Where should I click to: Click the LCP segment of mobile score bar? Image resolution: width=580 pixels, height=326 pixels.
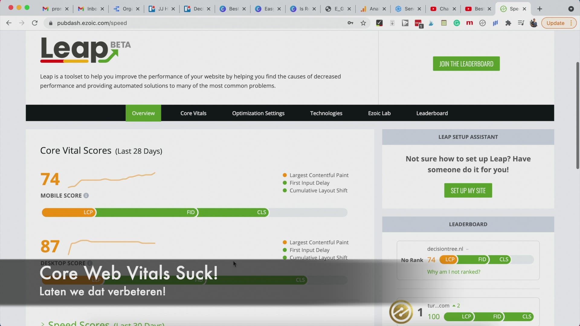69,212
